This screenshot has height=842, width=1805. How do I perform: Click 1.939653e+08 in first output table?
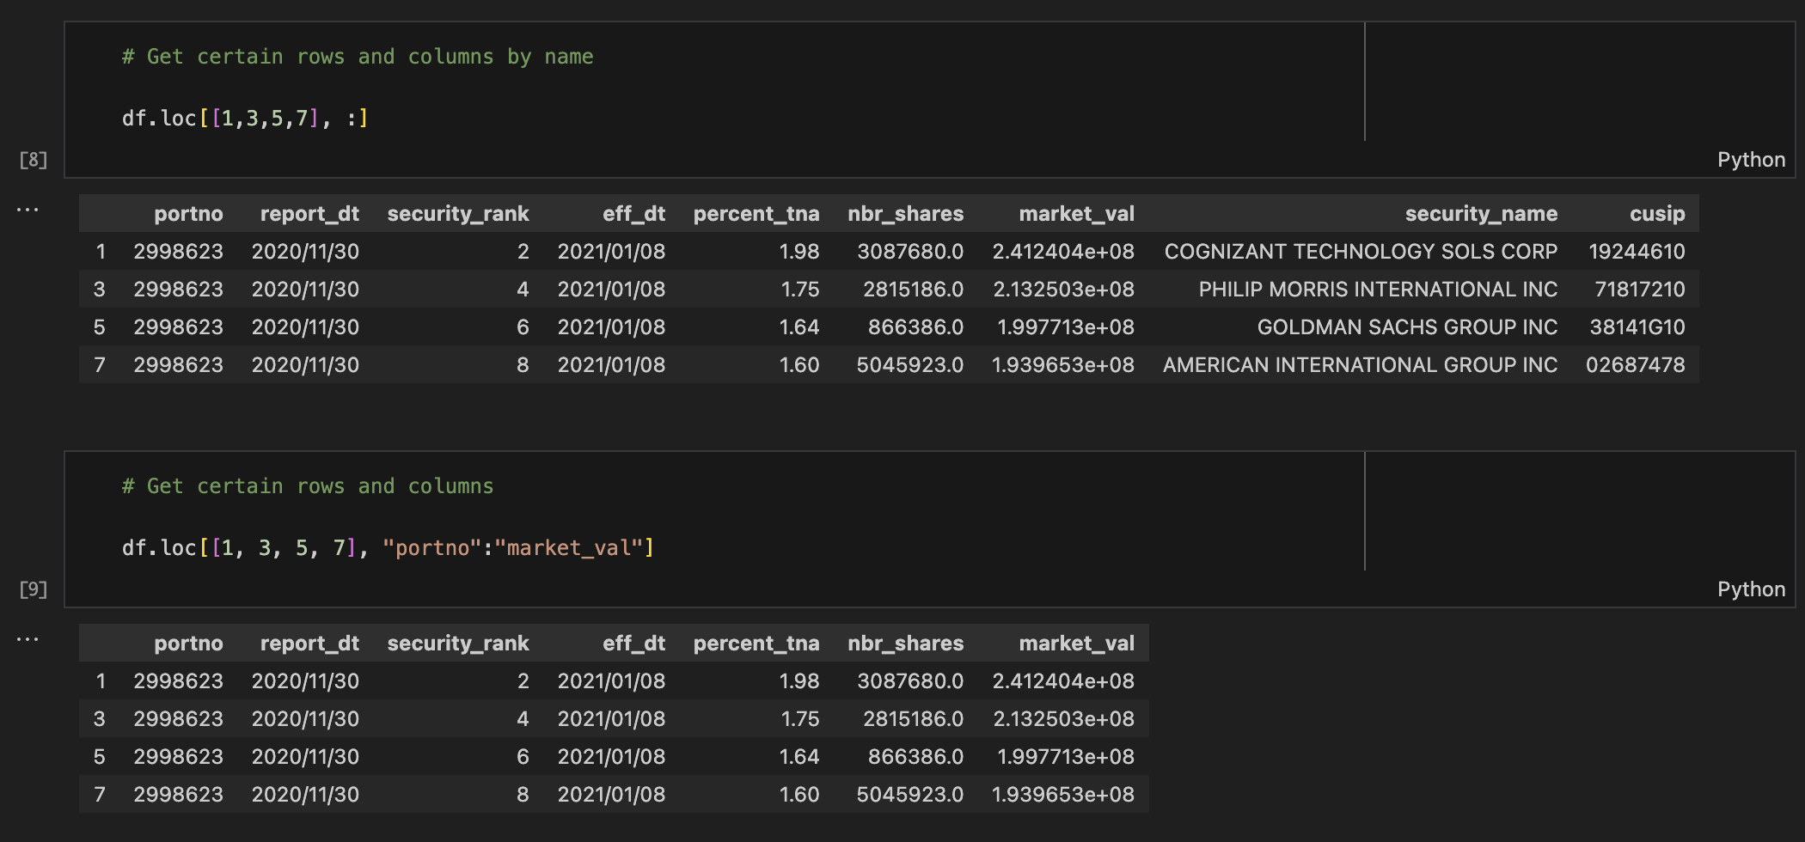(x=1063, y=365)
